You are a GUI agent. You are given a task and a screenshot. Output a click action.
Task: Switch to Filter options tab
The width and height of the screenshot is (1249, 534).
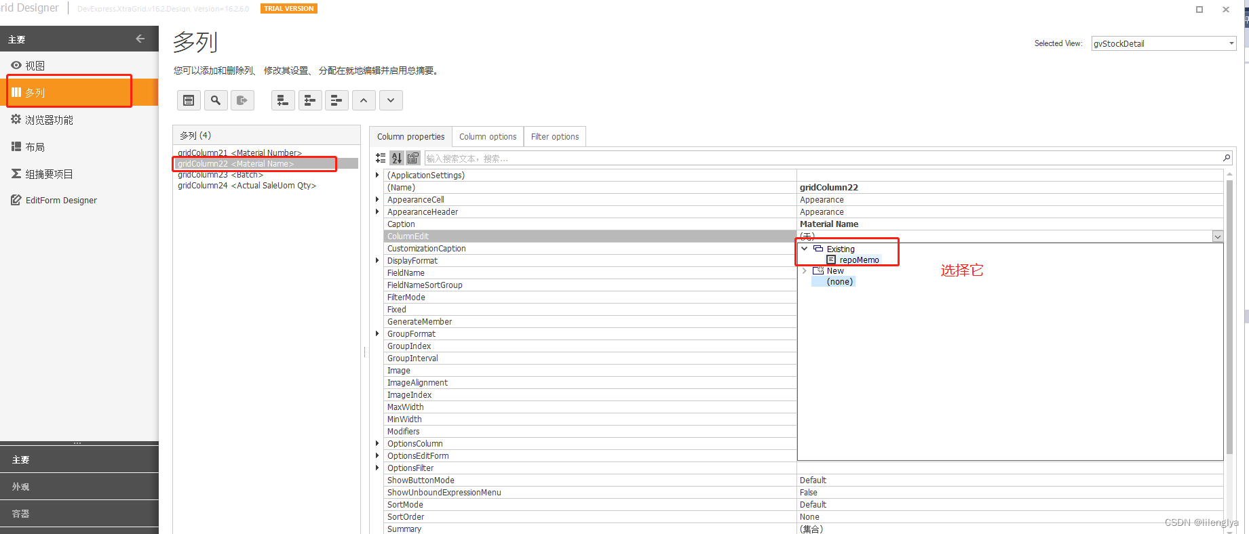tap(555, 136)
